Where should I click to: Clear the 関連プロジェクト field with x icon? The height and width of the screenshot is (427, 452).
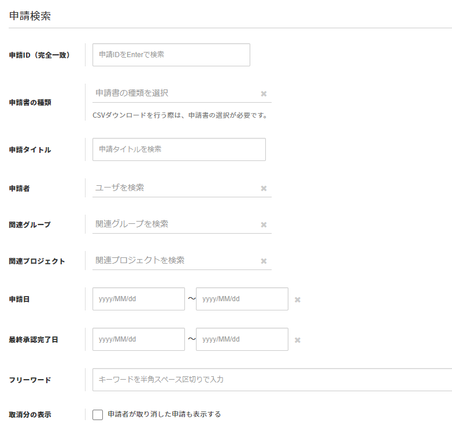click(264, 261)
